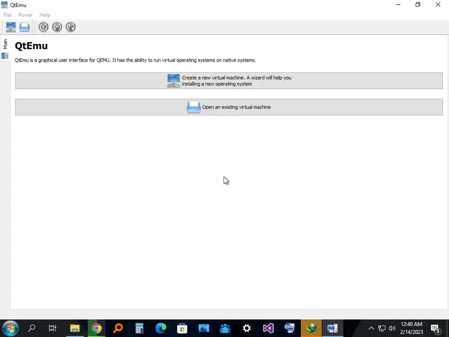Click the People taskbar icon
The height and width of the screenshot is (337, 449).
[225, 328]
